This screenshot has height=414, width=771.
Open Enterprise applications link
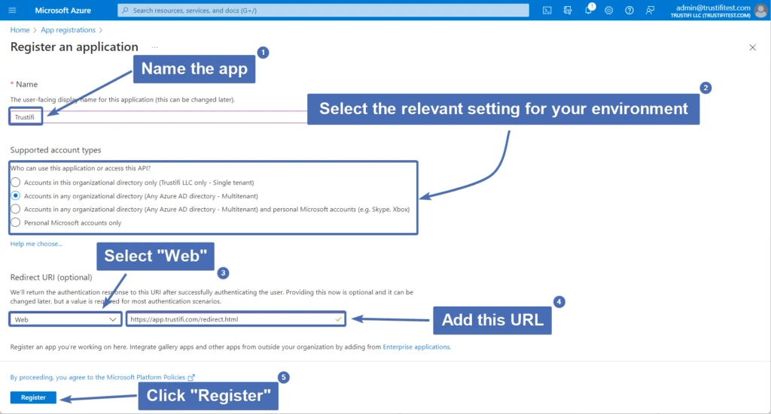click(416, 347)
